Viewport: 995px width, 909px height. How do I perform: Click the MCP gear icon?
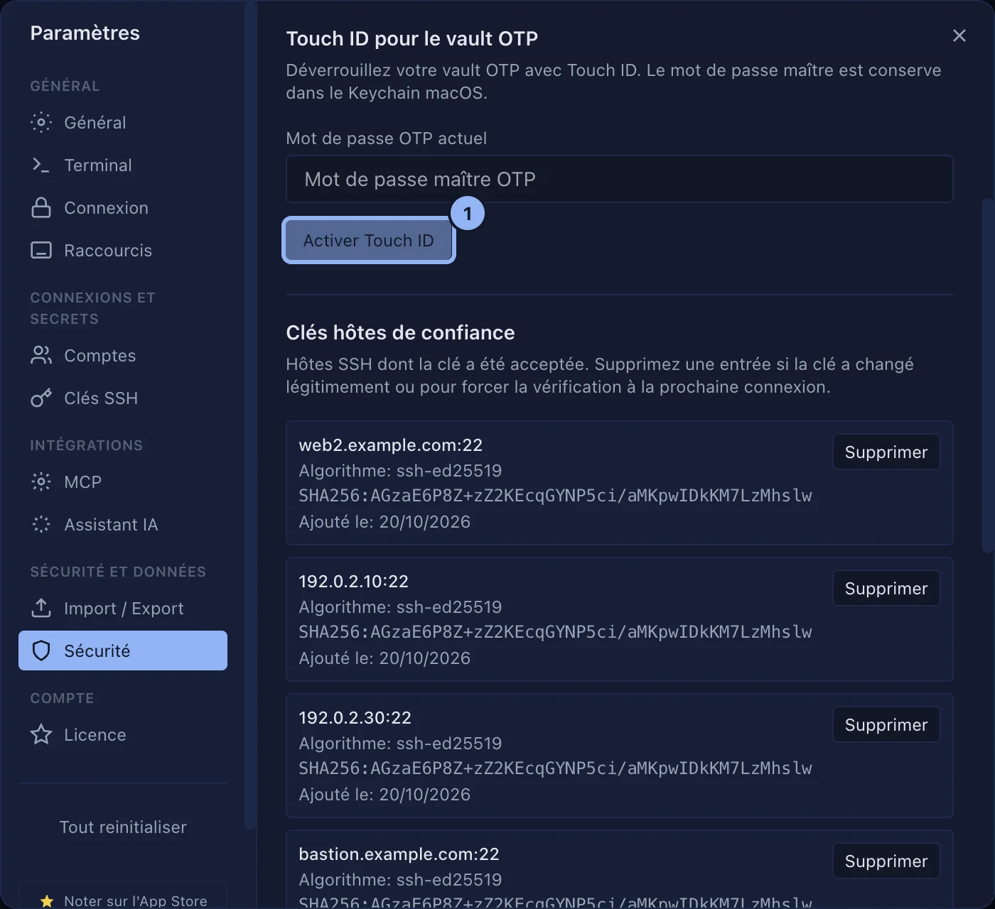(x=41, y=481)
